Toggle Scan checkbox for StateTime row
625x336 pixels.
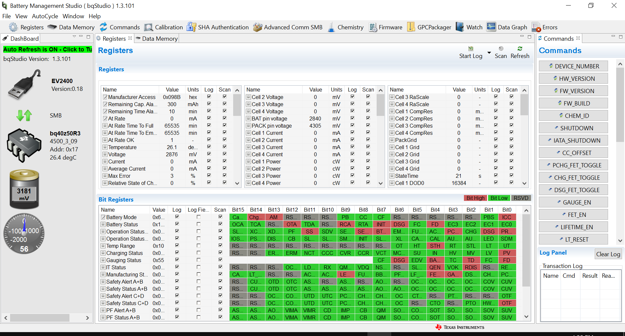coord(512,175)
